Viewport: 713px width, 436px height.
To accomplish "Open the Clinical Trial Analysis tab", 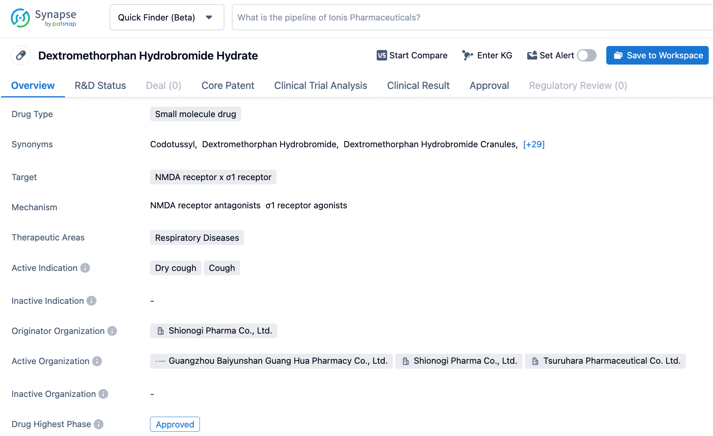I will (x=321, y=85).
